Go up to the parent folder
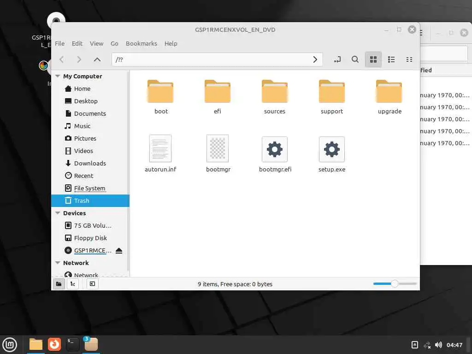Image resolution: width=472 pixels, height=354 pixels. [x=97, y=59]
